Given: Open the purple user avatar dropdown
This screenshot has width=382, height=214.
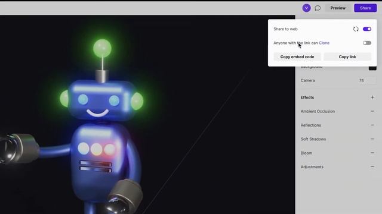Looking at the screenshot, I should tap(306, 8).
